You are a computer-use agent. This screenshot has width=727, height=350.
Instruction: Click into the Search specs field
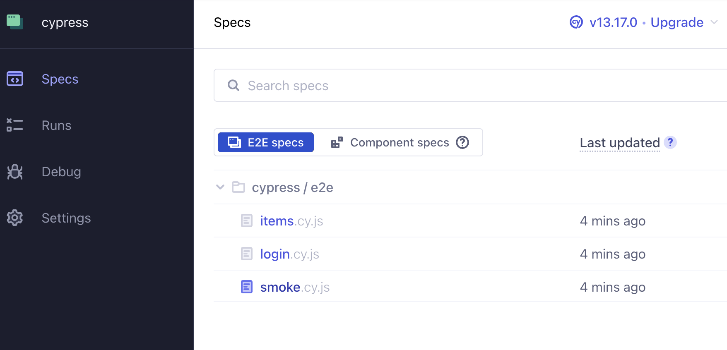tap(455, 86)
